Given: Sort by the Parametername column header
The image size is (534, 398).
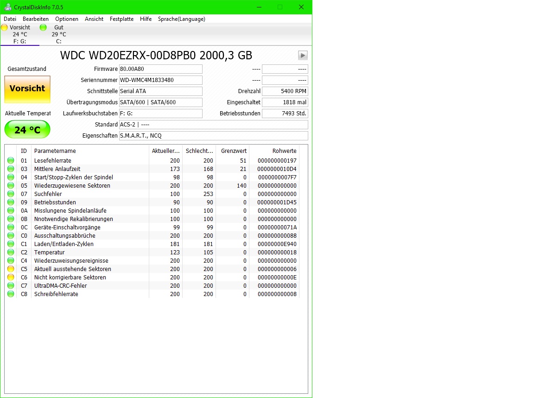Looking at the screenshot, I should (90, 151).
